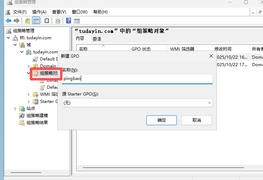Collapse the 域 tree node
263x180 pixels.
pyautogui.click(x=15, y=45)
